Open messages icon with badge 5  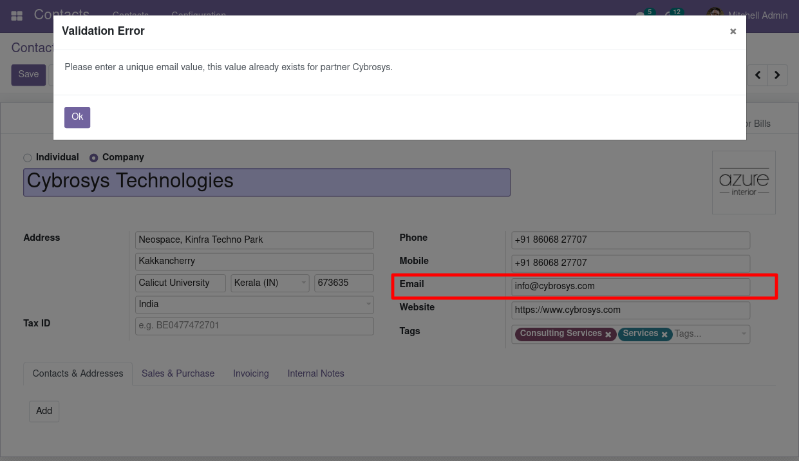(644, 15)
